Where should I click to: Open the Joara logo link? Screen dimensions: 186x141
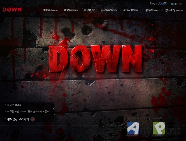point(163,3)
